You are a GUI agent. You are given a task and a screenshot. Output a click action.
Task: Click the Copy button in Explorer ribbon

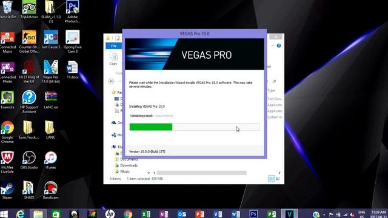(113, 59)
